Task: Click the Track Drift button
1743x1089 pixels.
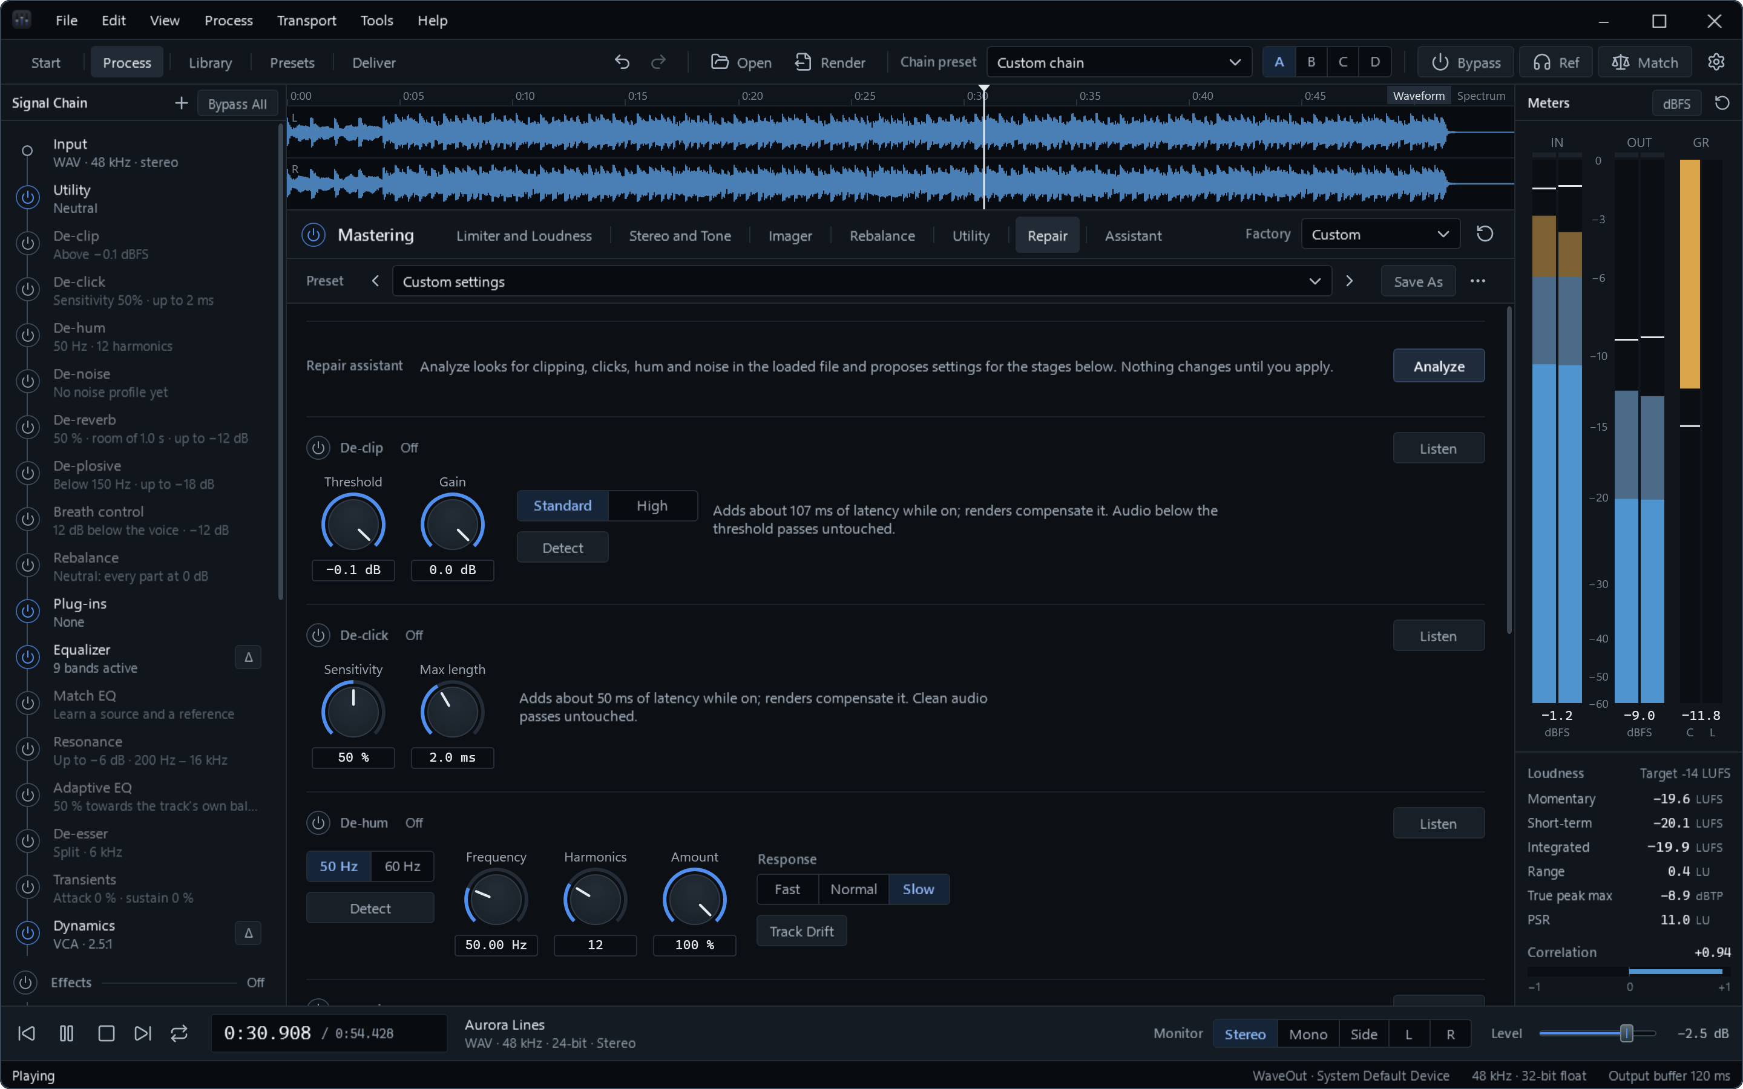Action: (x=802, y=931)
